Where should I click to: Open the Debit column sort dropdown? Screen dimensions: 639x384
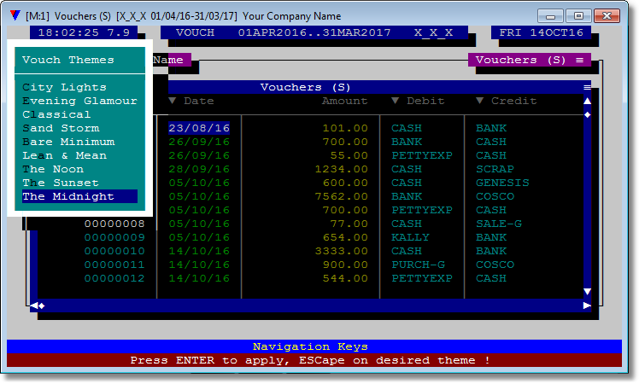click(395, 101)
